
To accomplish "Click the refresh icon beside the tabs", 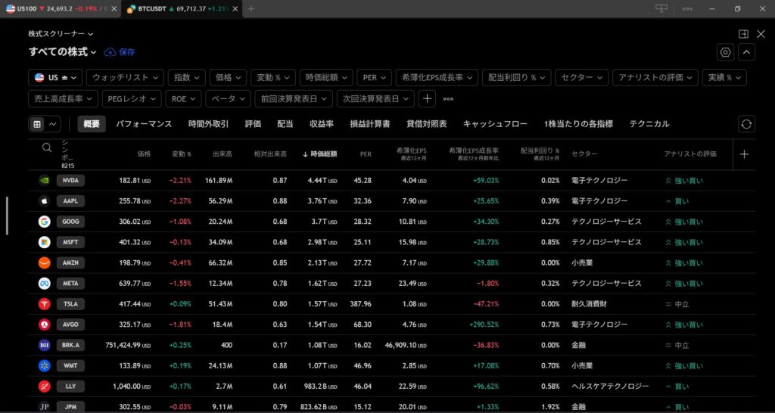I will point(746,124).
